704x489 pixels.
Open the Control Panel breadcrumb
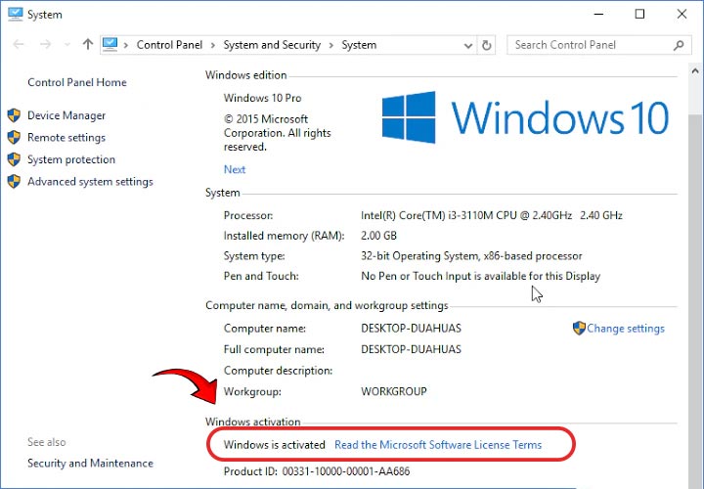[169, 45]
